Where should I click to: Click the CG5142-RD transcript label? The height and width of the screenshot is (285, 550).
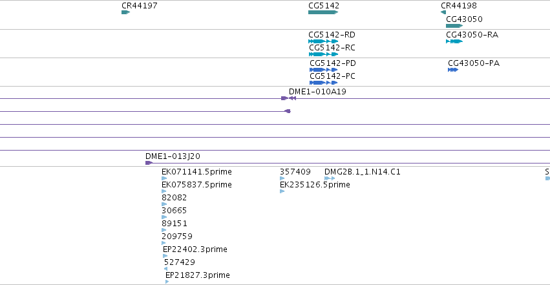[332, 35]
